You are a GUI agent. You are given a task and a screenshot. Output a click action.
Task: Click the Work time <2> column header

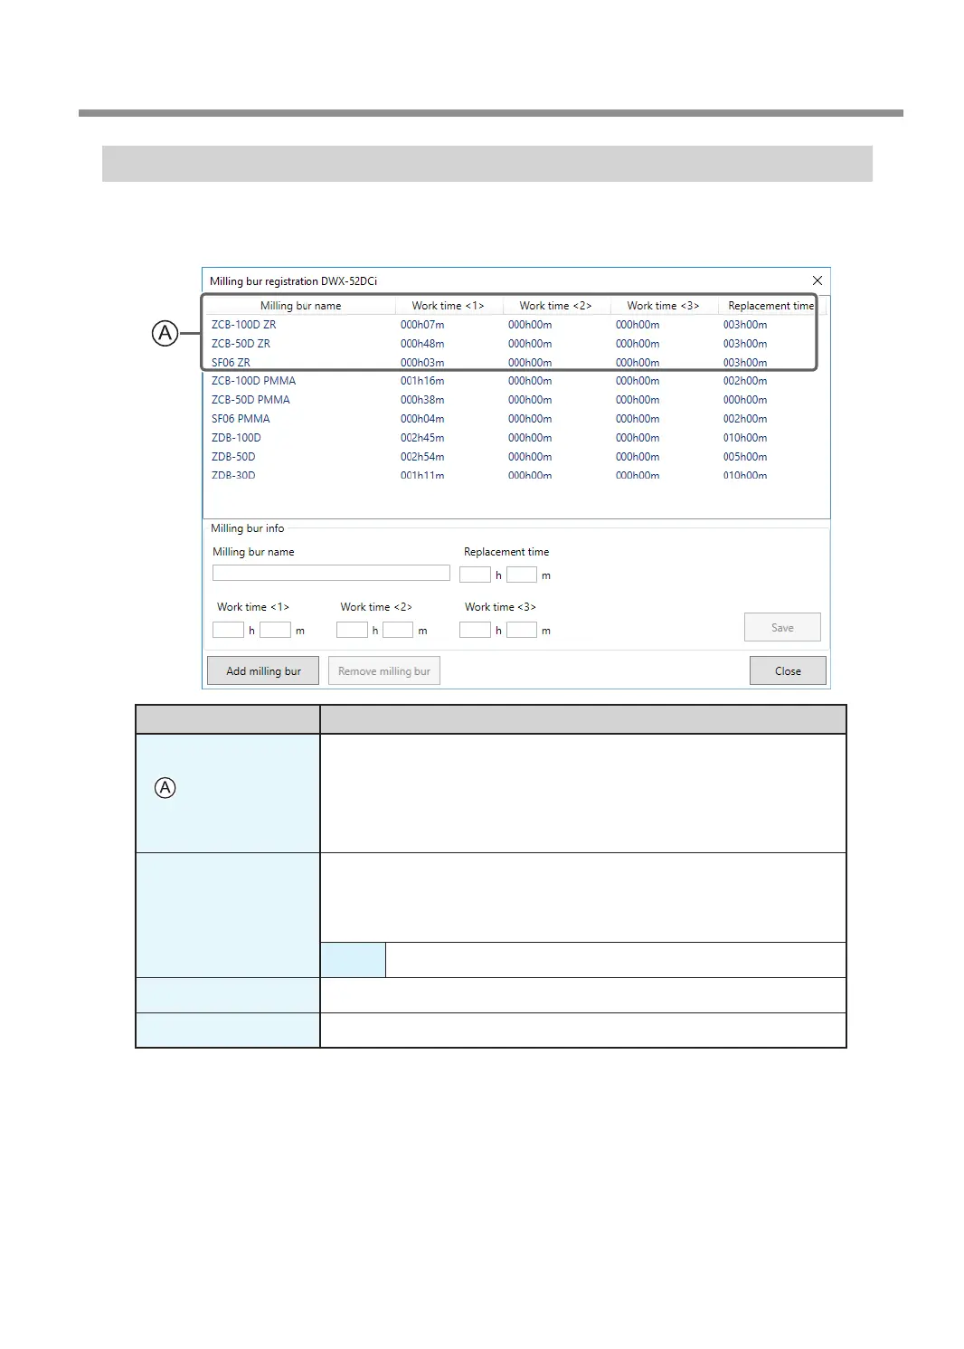tap(556, 306)
